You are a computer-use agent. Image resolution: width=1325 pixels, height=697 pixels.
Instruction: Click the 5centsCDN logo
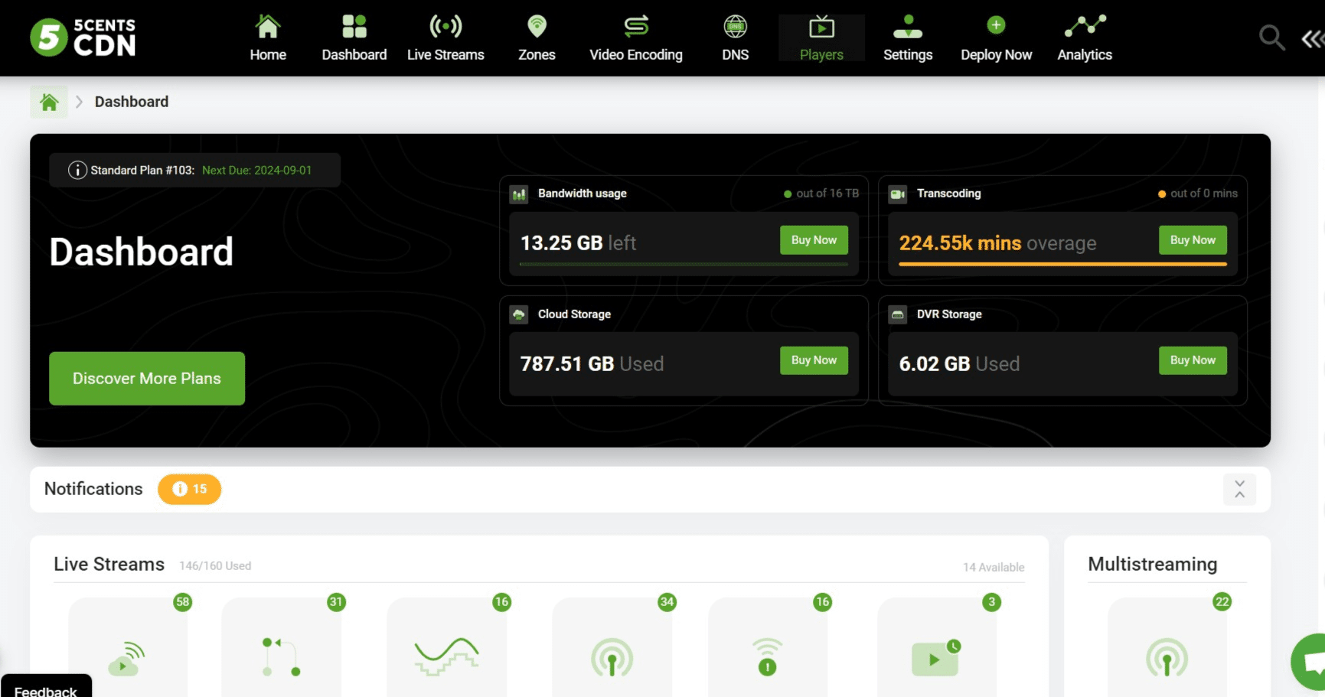click(x=83, y=37)
